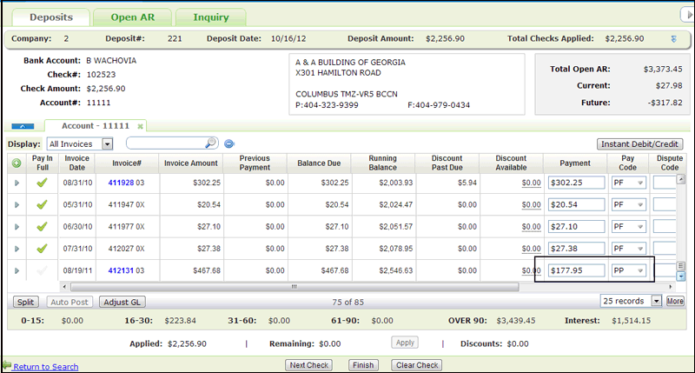Click the Invoice Date column header
The image size is (695, 373).
[x=76, y=163]
